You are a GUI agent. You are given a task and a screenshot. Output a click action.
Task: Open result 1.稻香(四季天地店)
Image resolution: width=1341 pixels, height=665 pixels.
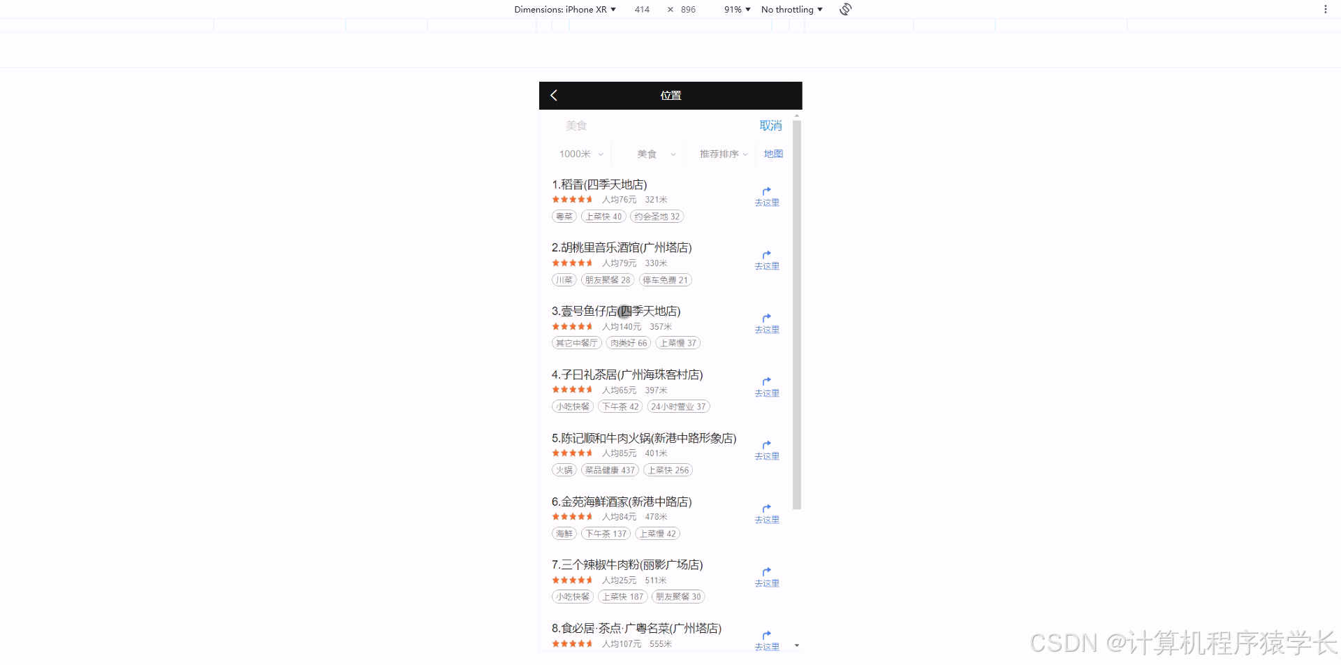coord(599,184)
